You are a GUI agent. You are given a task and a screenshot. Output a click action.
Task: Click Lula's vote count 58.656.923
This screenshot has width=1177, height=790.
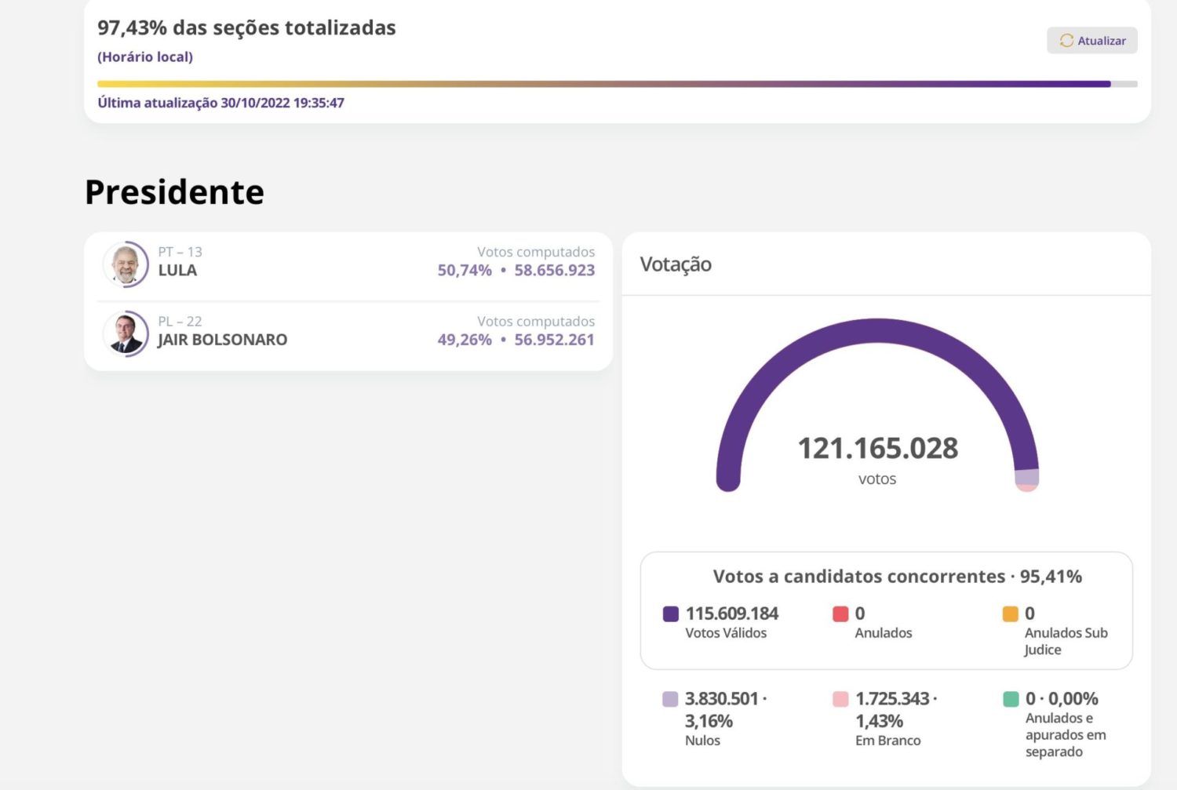(x=554, y=271)
